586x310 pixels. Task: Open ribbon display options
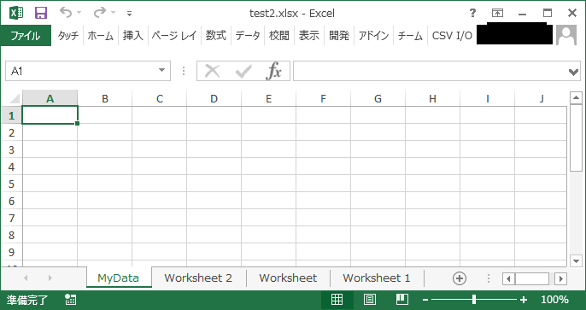point(497,14)
